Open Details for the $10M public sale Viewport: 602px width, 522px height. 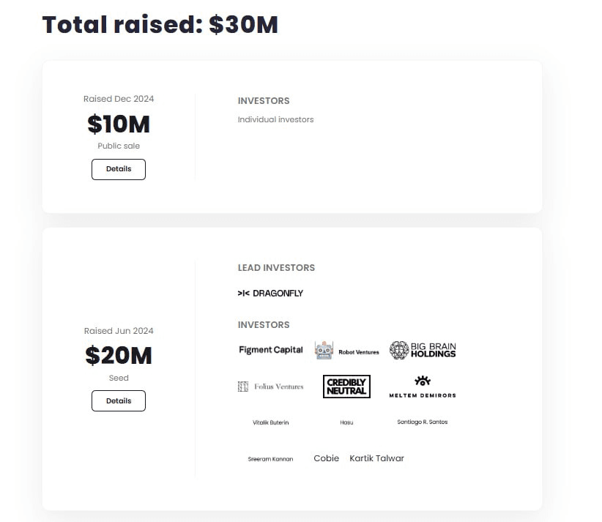pyautogui.click(x=118, y=169)
